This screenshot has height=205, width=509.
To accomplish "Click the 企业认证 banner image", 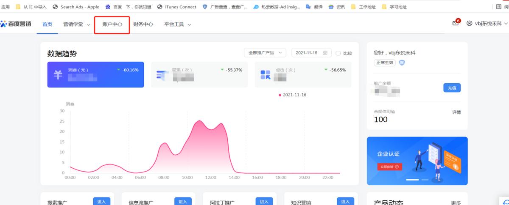I will point(417,161).
